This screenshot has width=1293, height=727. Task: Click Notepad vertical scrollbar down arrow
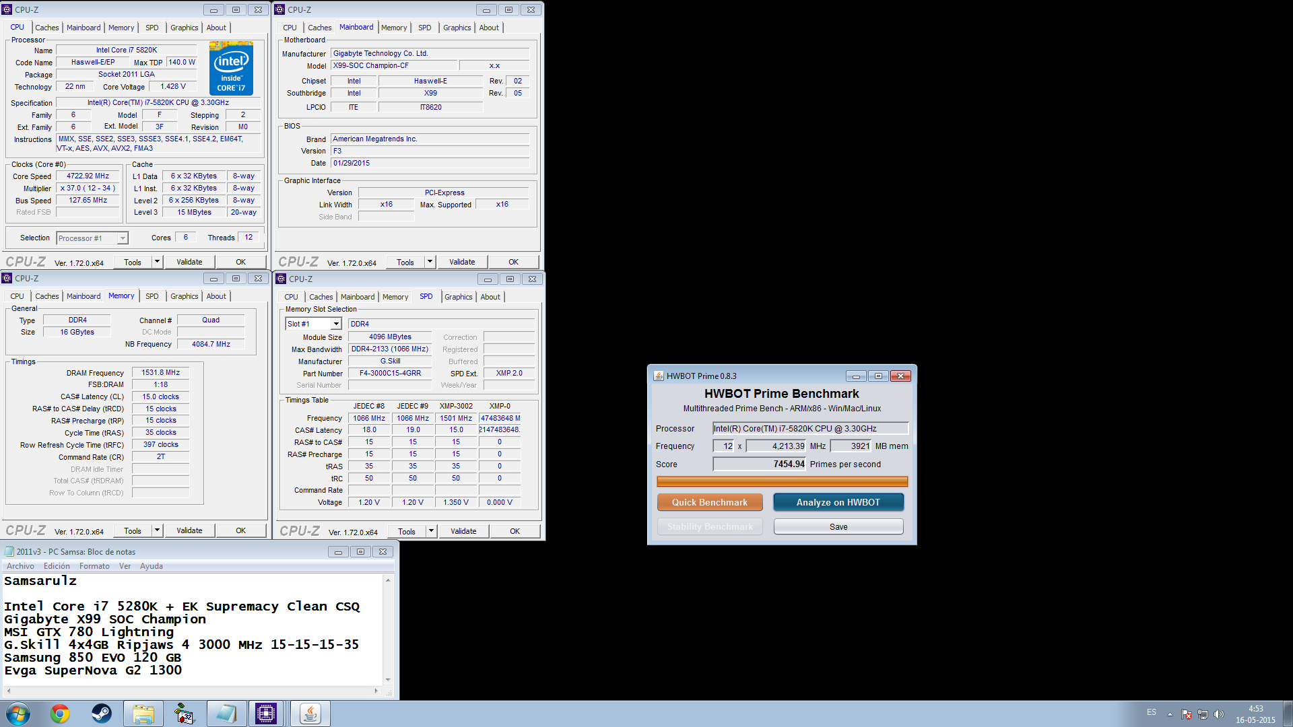(388, 680)
